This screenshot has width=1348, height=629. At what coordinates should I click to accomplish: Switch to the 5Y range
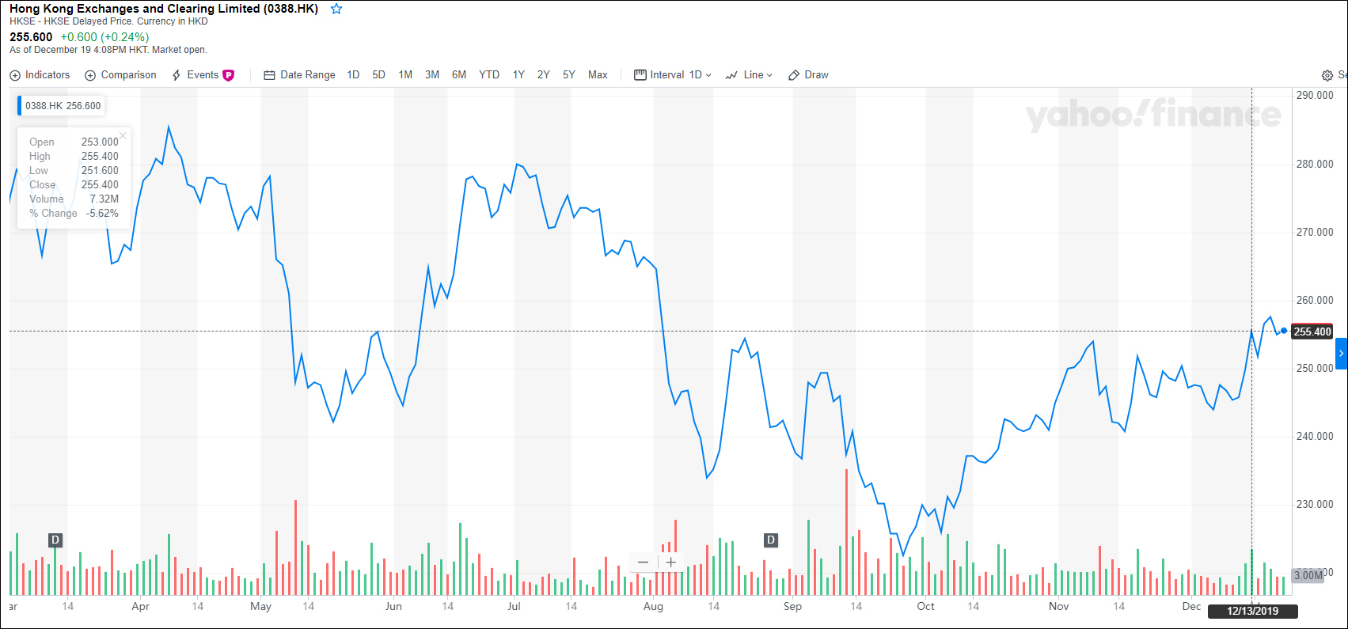(569, 75)
